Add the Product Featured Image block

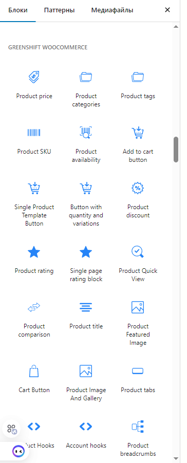point(138,322)
